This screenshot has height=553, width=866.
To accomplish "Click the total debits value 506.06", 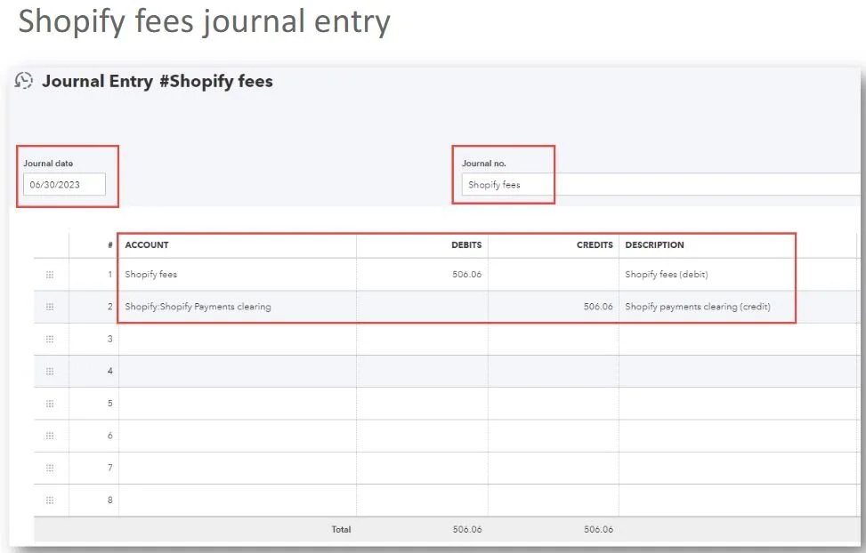I will point(467,529).
